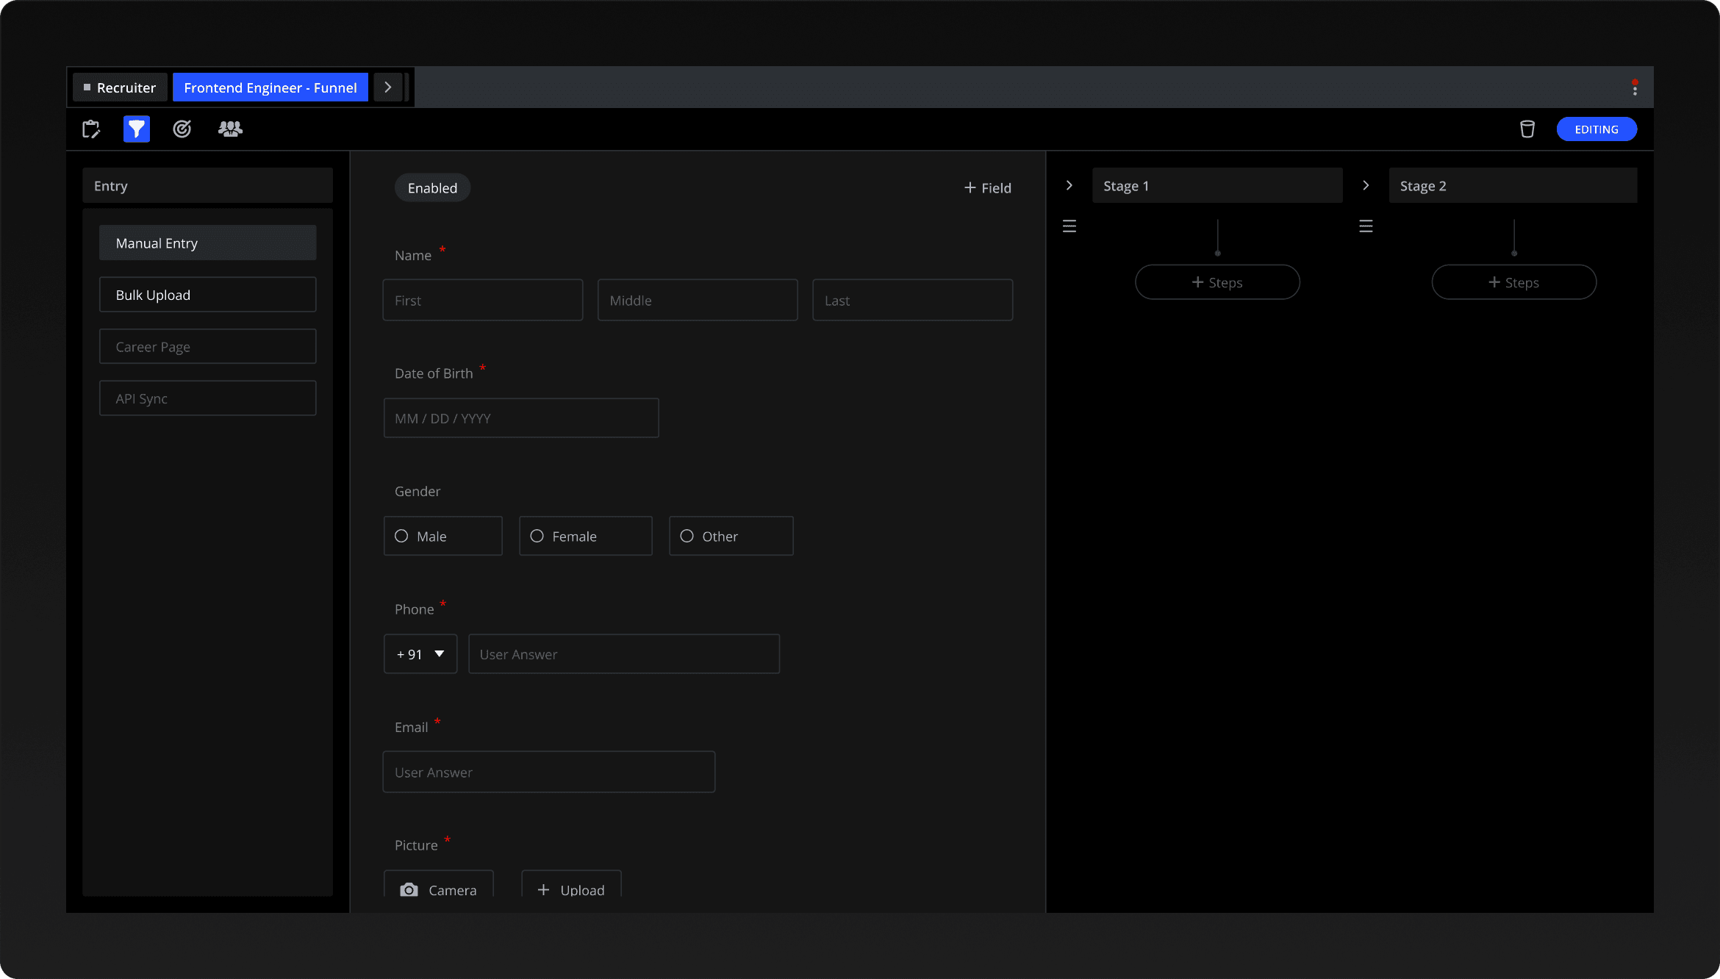Add a new Field to form
The width and height of the screenshot is (1720, 979).
pyautogui.click(x=988, y=188)
